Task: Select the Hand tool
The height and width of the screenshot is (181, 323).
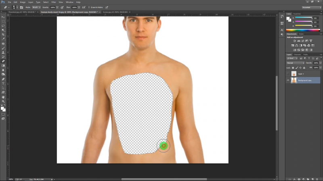Action: (x=3, y=97)
